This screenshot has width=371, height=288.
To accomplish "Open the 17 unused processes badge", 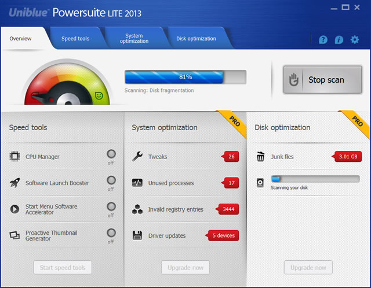I will [x=230, y=183].
